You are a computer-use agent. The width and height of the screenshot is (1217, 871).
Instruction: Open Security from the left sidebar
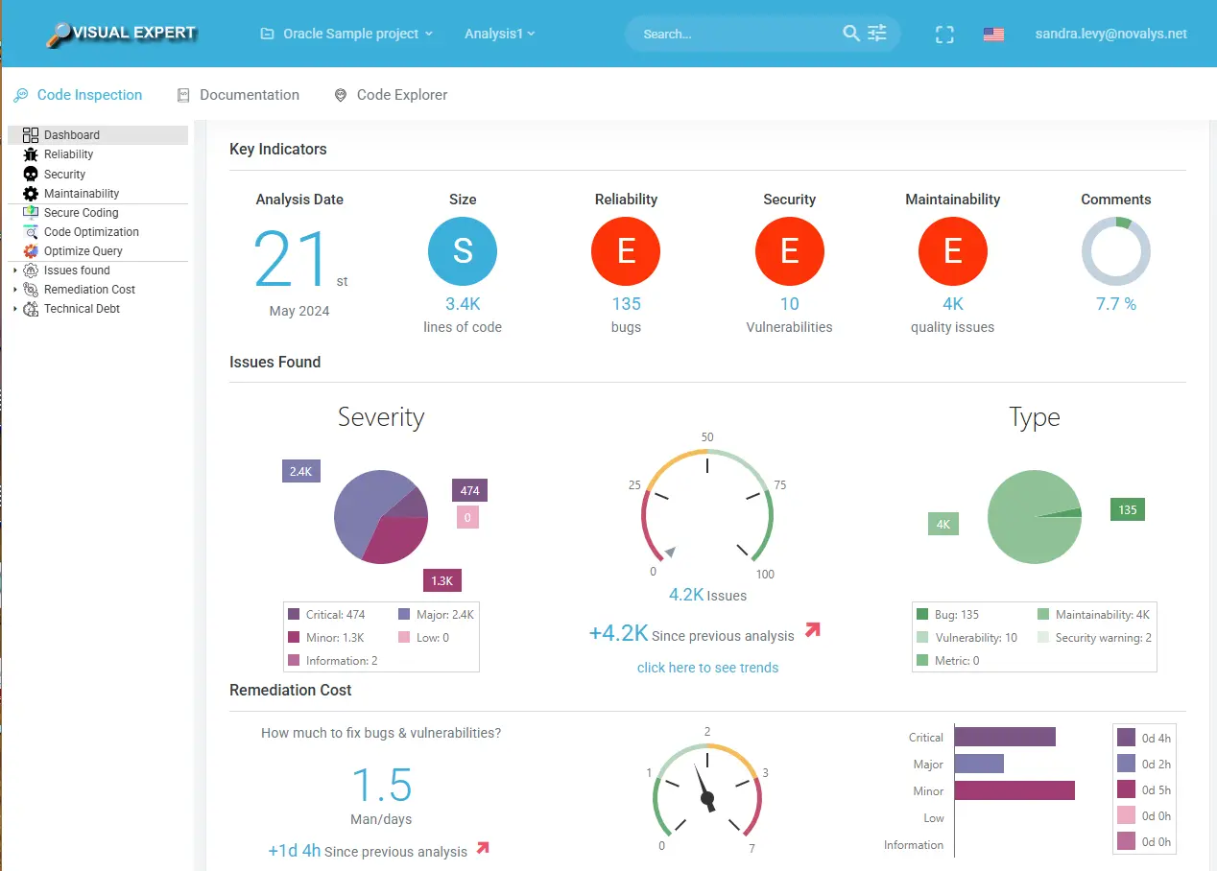pos(29,174)
